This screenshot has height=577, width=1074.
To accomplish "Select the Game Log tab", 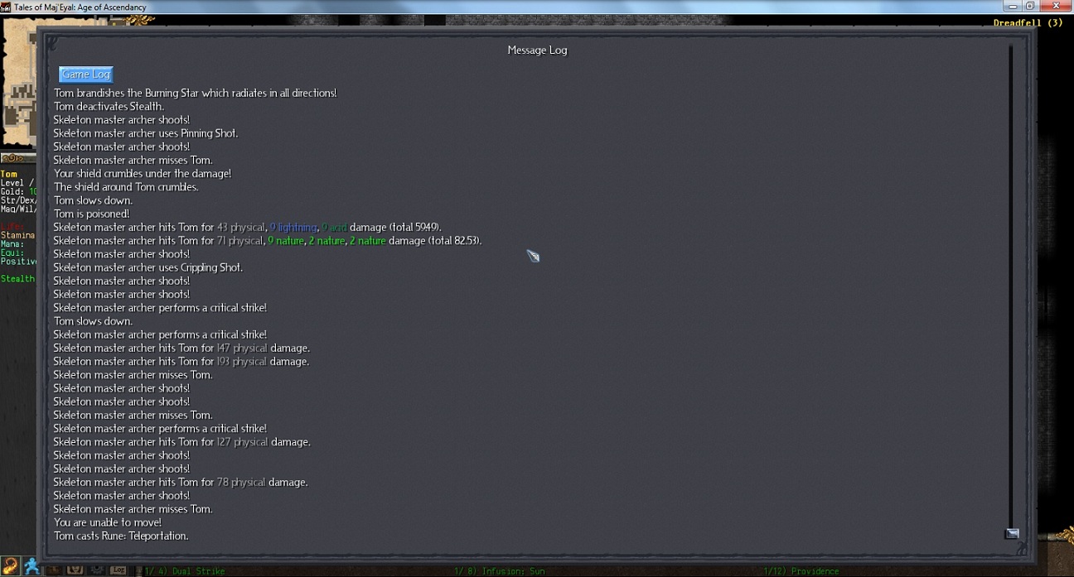I will pyautogui.click(x=85, y=75).
